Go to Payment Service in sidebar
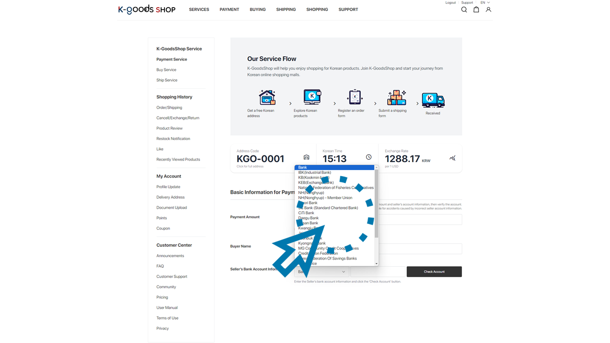 (x=172, y=60)
